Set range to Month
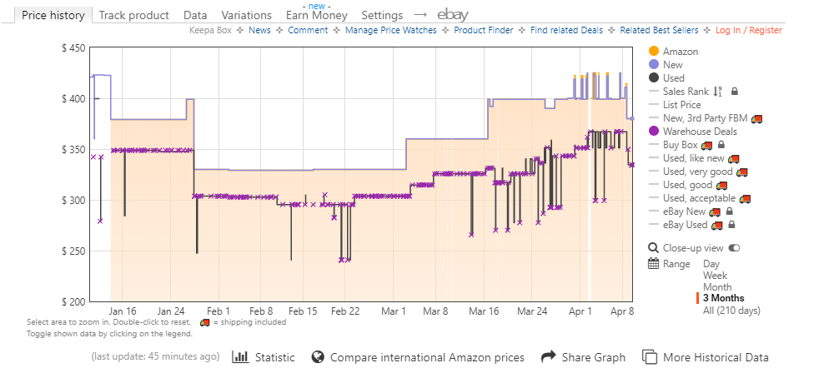The width and height of the screenshot is (819, 373). point(717,287)
